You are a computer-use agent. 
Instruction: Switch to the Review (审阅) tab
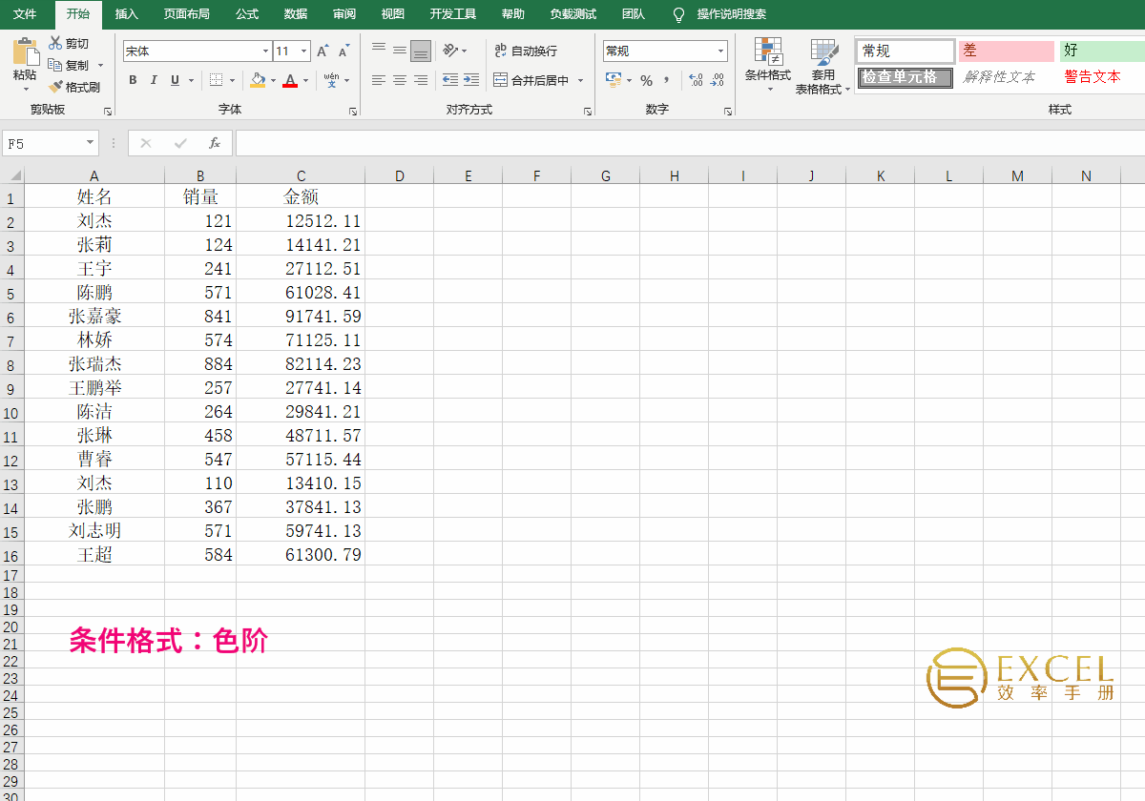point(344,14)
